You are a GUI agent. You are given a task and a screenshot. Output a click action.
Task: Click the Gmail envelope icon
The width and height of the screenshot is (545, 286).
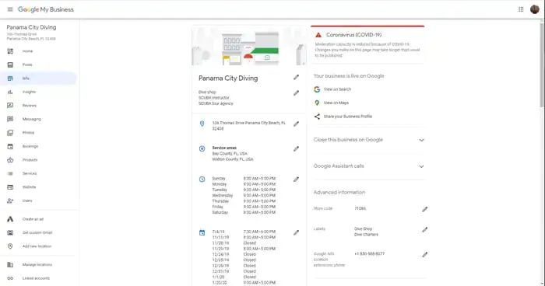tap(10, 232)
